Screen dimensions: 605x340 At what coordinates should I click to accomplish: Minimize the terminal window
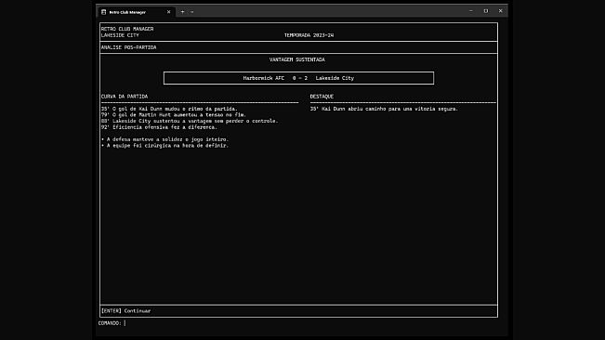coord(471,11)
